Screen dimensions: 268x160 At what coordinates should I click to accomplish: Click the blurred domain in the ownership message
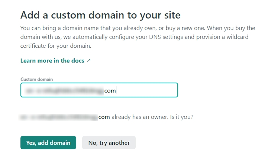[58, 117]
